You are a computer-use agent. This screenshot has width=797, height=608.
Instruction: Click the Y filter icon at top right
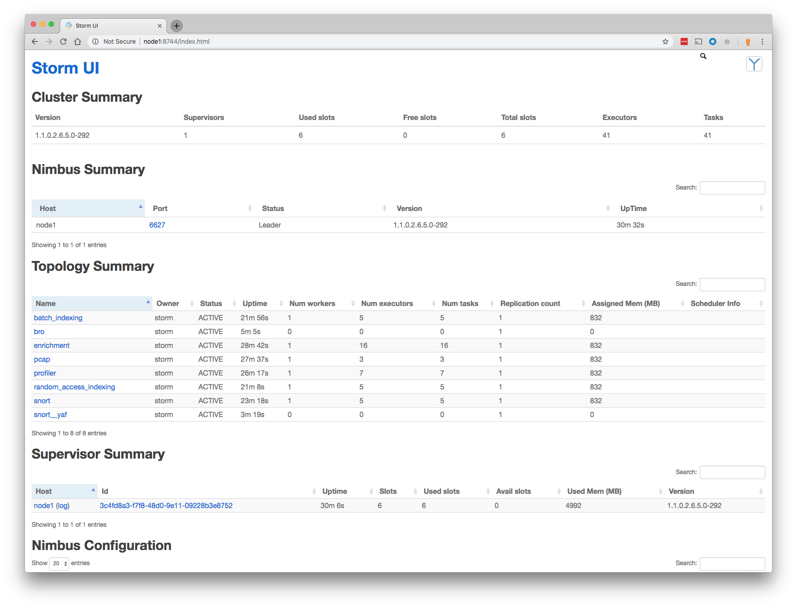[754, 64]
